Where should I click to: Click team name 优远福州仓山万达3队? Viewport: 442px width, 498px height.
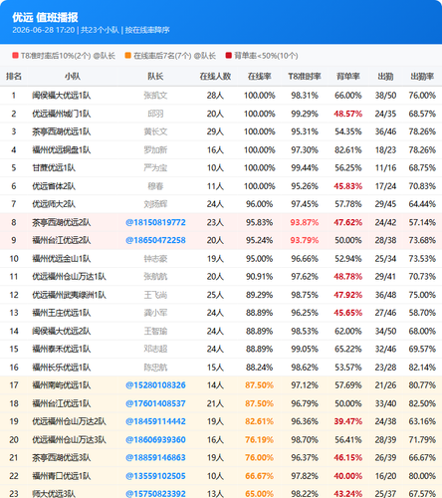click(x=69, y=440)
